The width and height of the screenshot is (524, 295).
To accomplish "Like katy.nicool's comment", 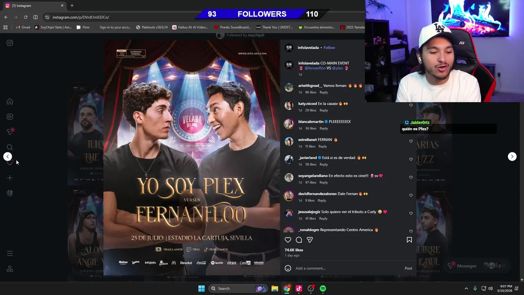I will click(411, 105).
